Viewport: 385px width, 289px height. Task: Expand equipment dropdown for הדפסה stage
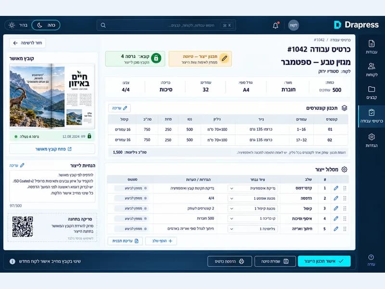(253, 198)
